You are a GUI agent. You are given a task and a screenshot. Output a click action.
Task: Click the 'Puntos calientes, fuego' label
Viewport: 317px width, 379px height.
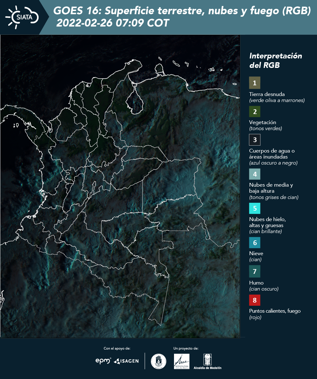pyautogui.click(x=275, y=311)
